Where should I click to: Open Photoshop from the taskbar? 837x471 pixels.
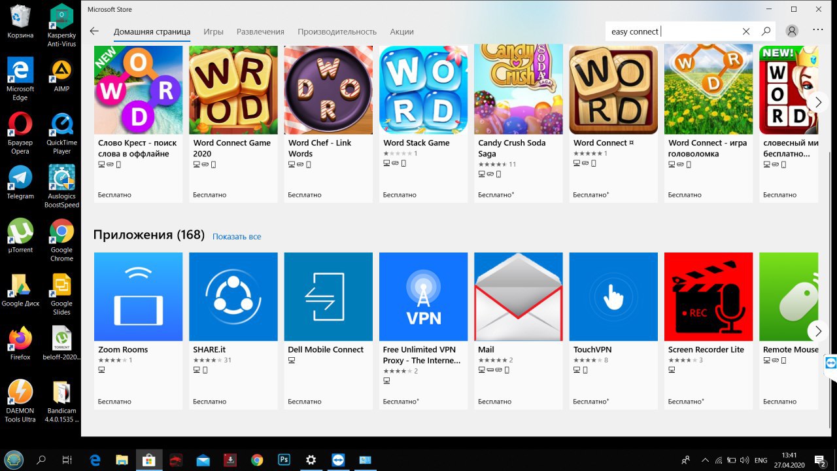click(284, 460)
